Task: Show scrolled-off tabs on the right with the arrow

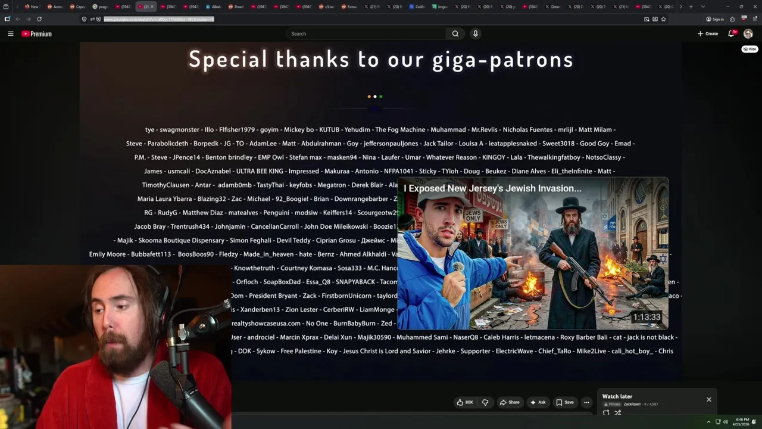Action: point(680,7)
